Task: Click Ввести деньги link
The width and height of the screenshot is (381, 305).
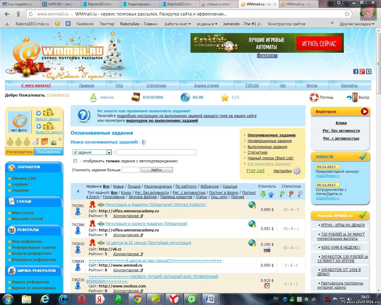Action: (x=48, y=119)
